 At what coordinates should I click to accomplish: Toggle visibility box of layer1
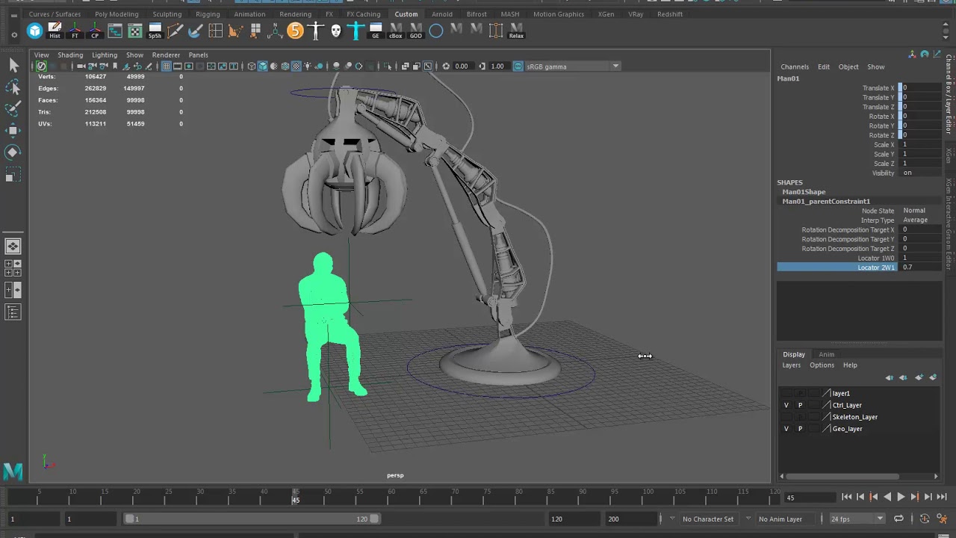(x=786, y=393)
